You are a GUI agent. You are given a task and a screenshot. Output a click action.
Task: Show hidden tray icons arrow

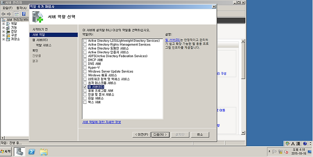[x=270, y=152]
